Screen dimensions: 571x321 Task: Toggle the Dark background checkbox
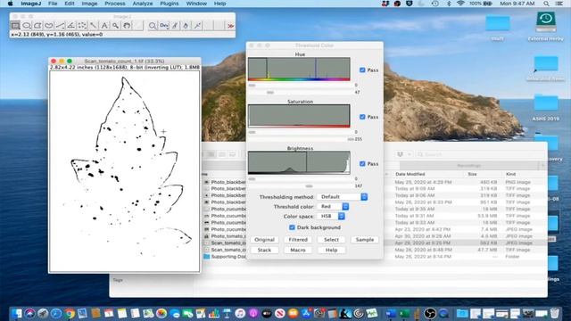[x=292, y=227]
